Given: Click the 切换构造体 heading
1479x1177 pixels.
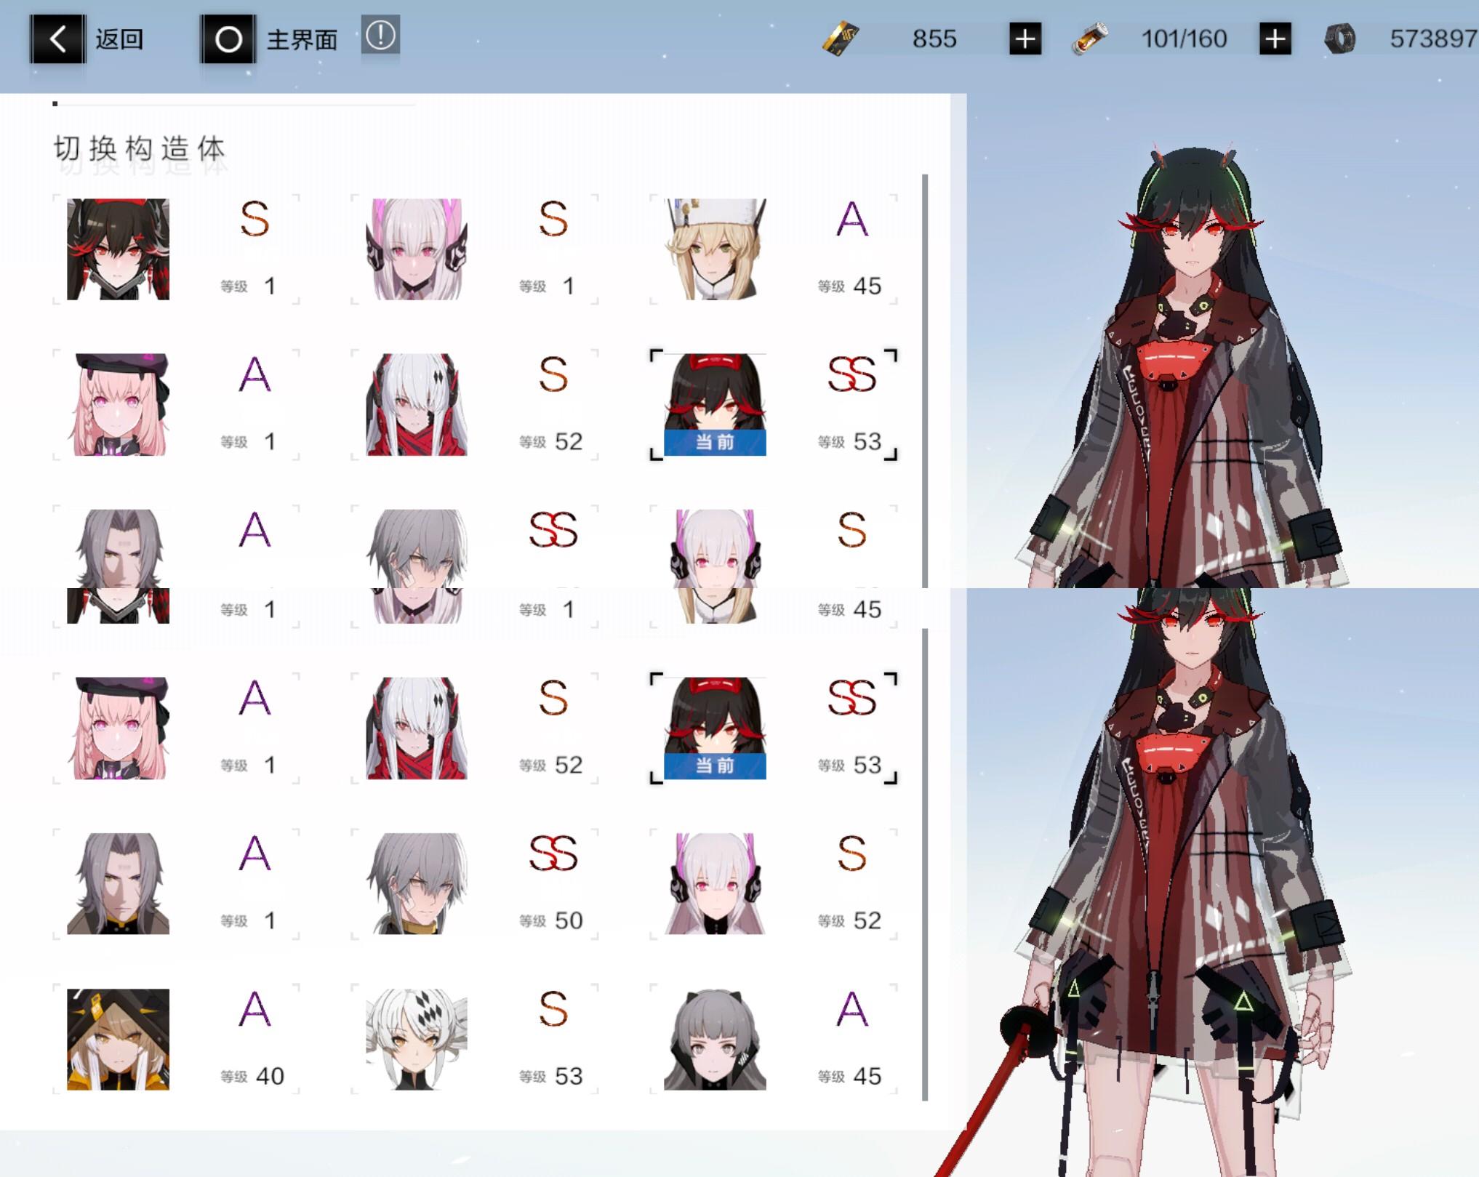Looking at the screenshot, I should click(x=140, y=149).
